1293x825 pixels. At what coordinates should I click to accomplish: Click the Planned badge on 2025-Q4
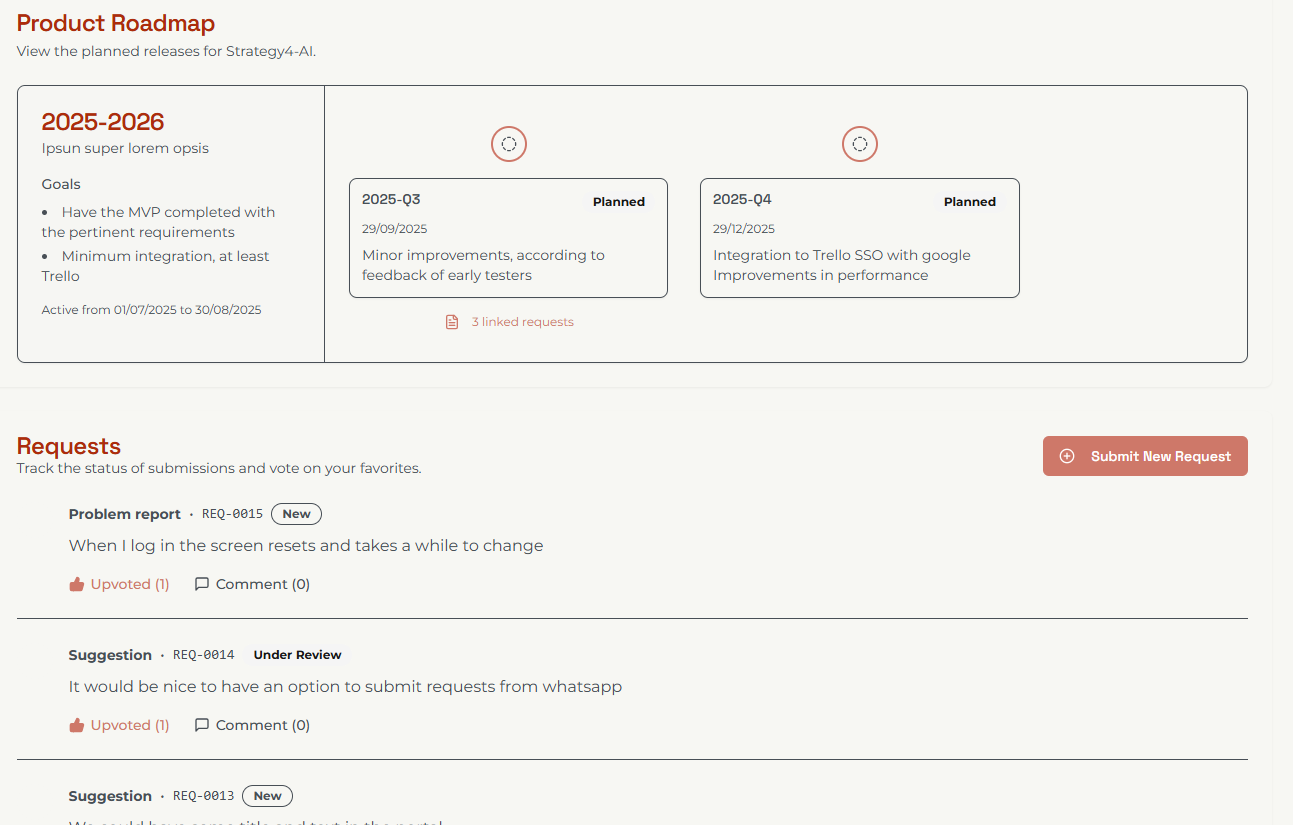(x=969, y=202)
